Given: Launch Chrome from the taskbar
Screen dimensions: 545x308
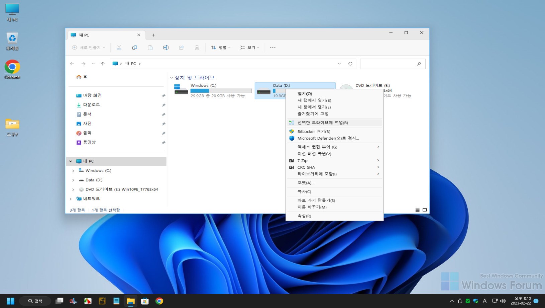Looking at the screenshot, I should click(x=159, y=301).
